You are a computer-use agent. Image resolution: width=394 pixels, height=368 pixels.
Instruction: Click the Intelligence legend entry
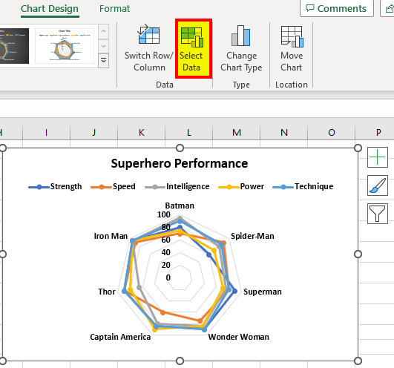click(x=177, y=186)
